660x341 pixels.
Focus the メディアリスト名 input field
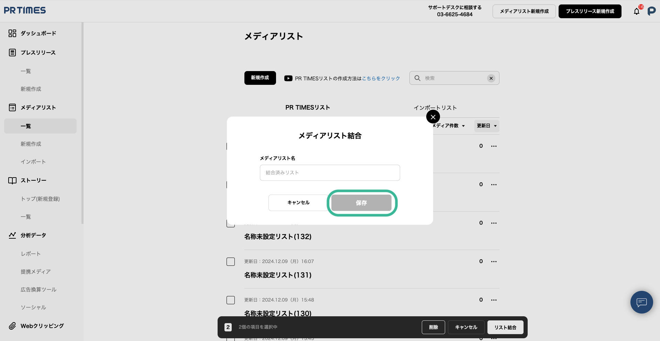pyautogui.click(x=330, y=173)
